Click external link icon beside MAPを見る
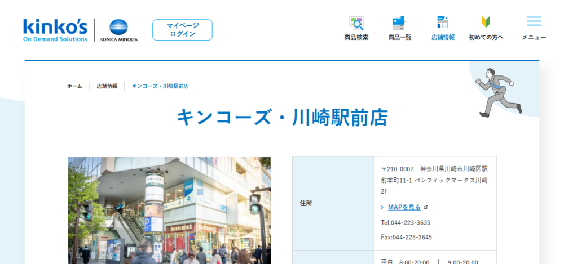The image size is (564, 264). (426, 208)
